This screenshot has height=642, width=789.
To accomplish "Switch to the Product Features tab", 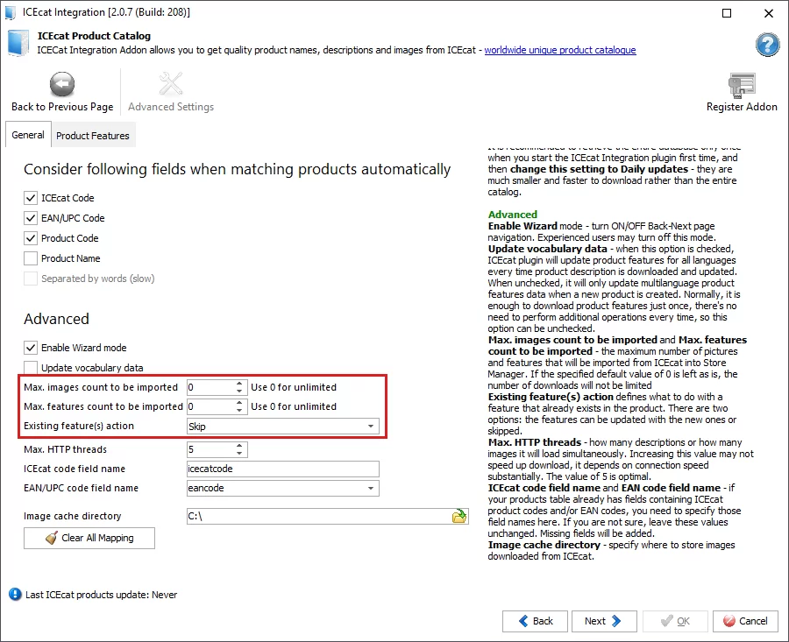I will [92, 135].
